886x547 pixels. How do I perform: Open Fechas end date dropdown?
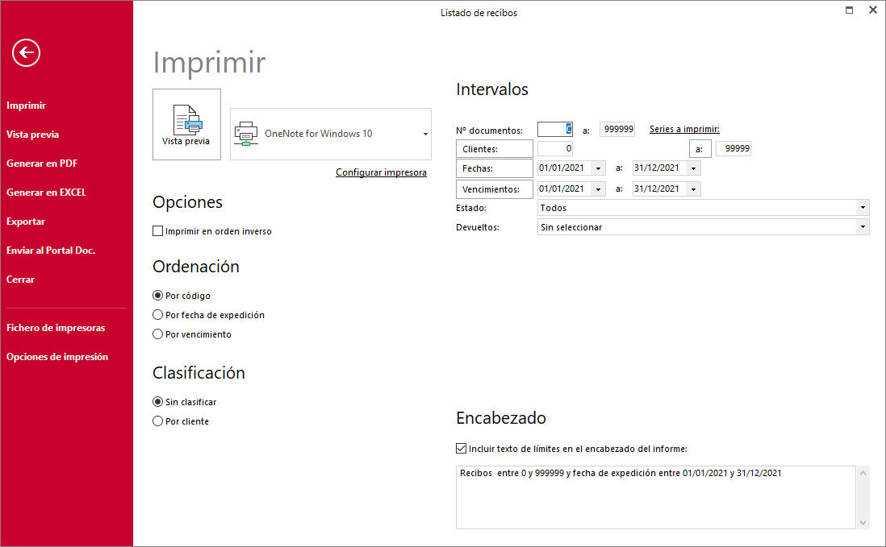[693, 168]
